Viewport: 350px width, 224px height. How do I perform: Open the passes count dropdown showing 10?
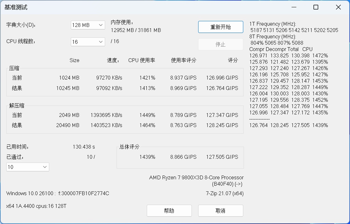coord(28,167)
